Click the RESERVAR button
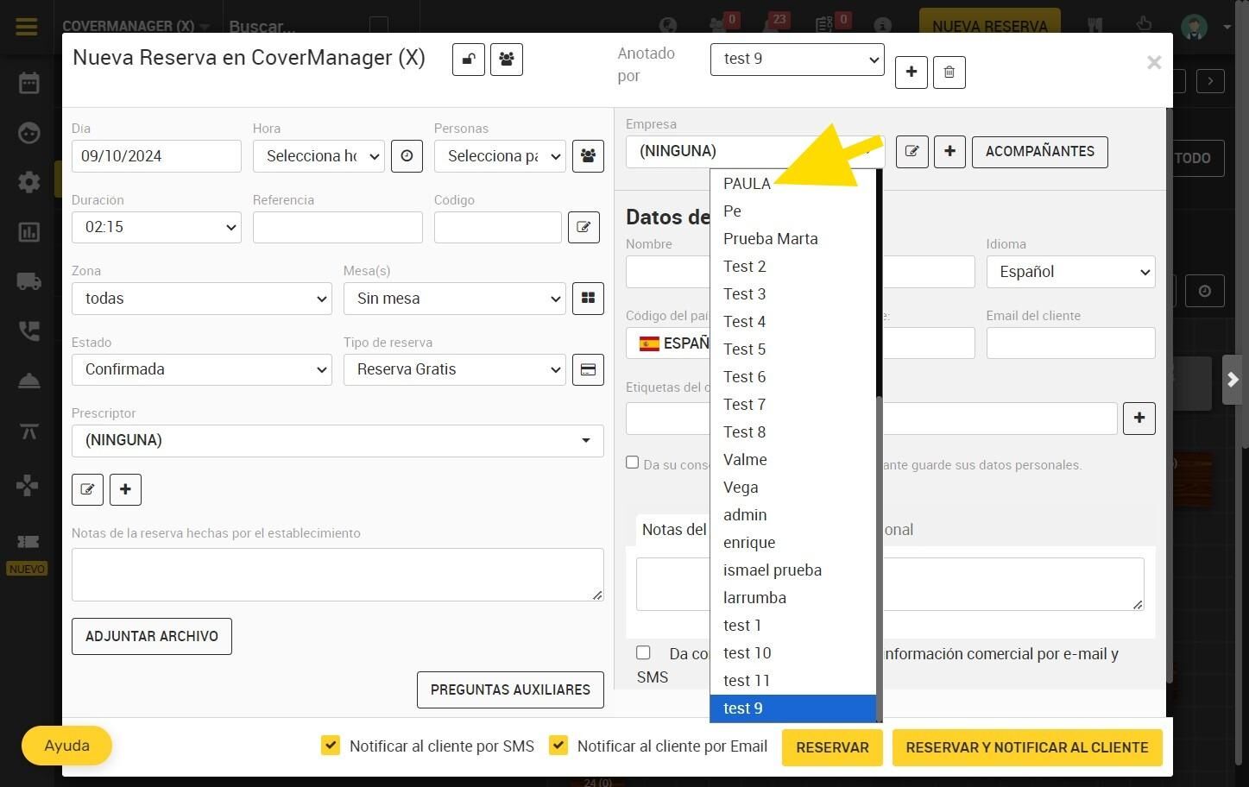This screenshot has height=787, width=1249. pyautogui.click(x=832, y=747)
